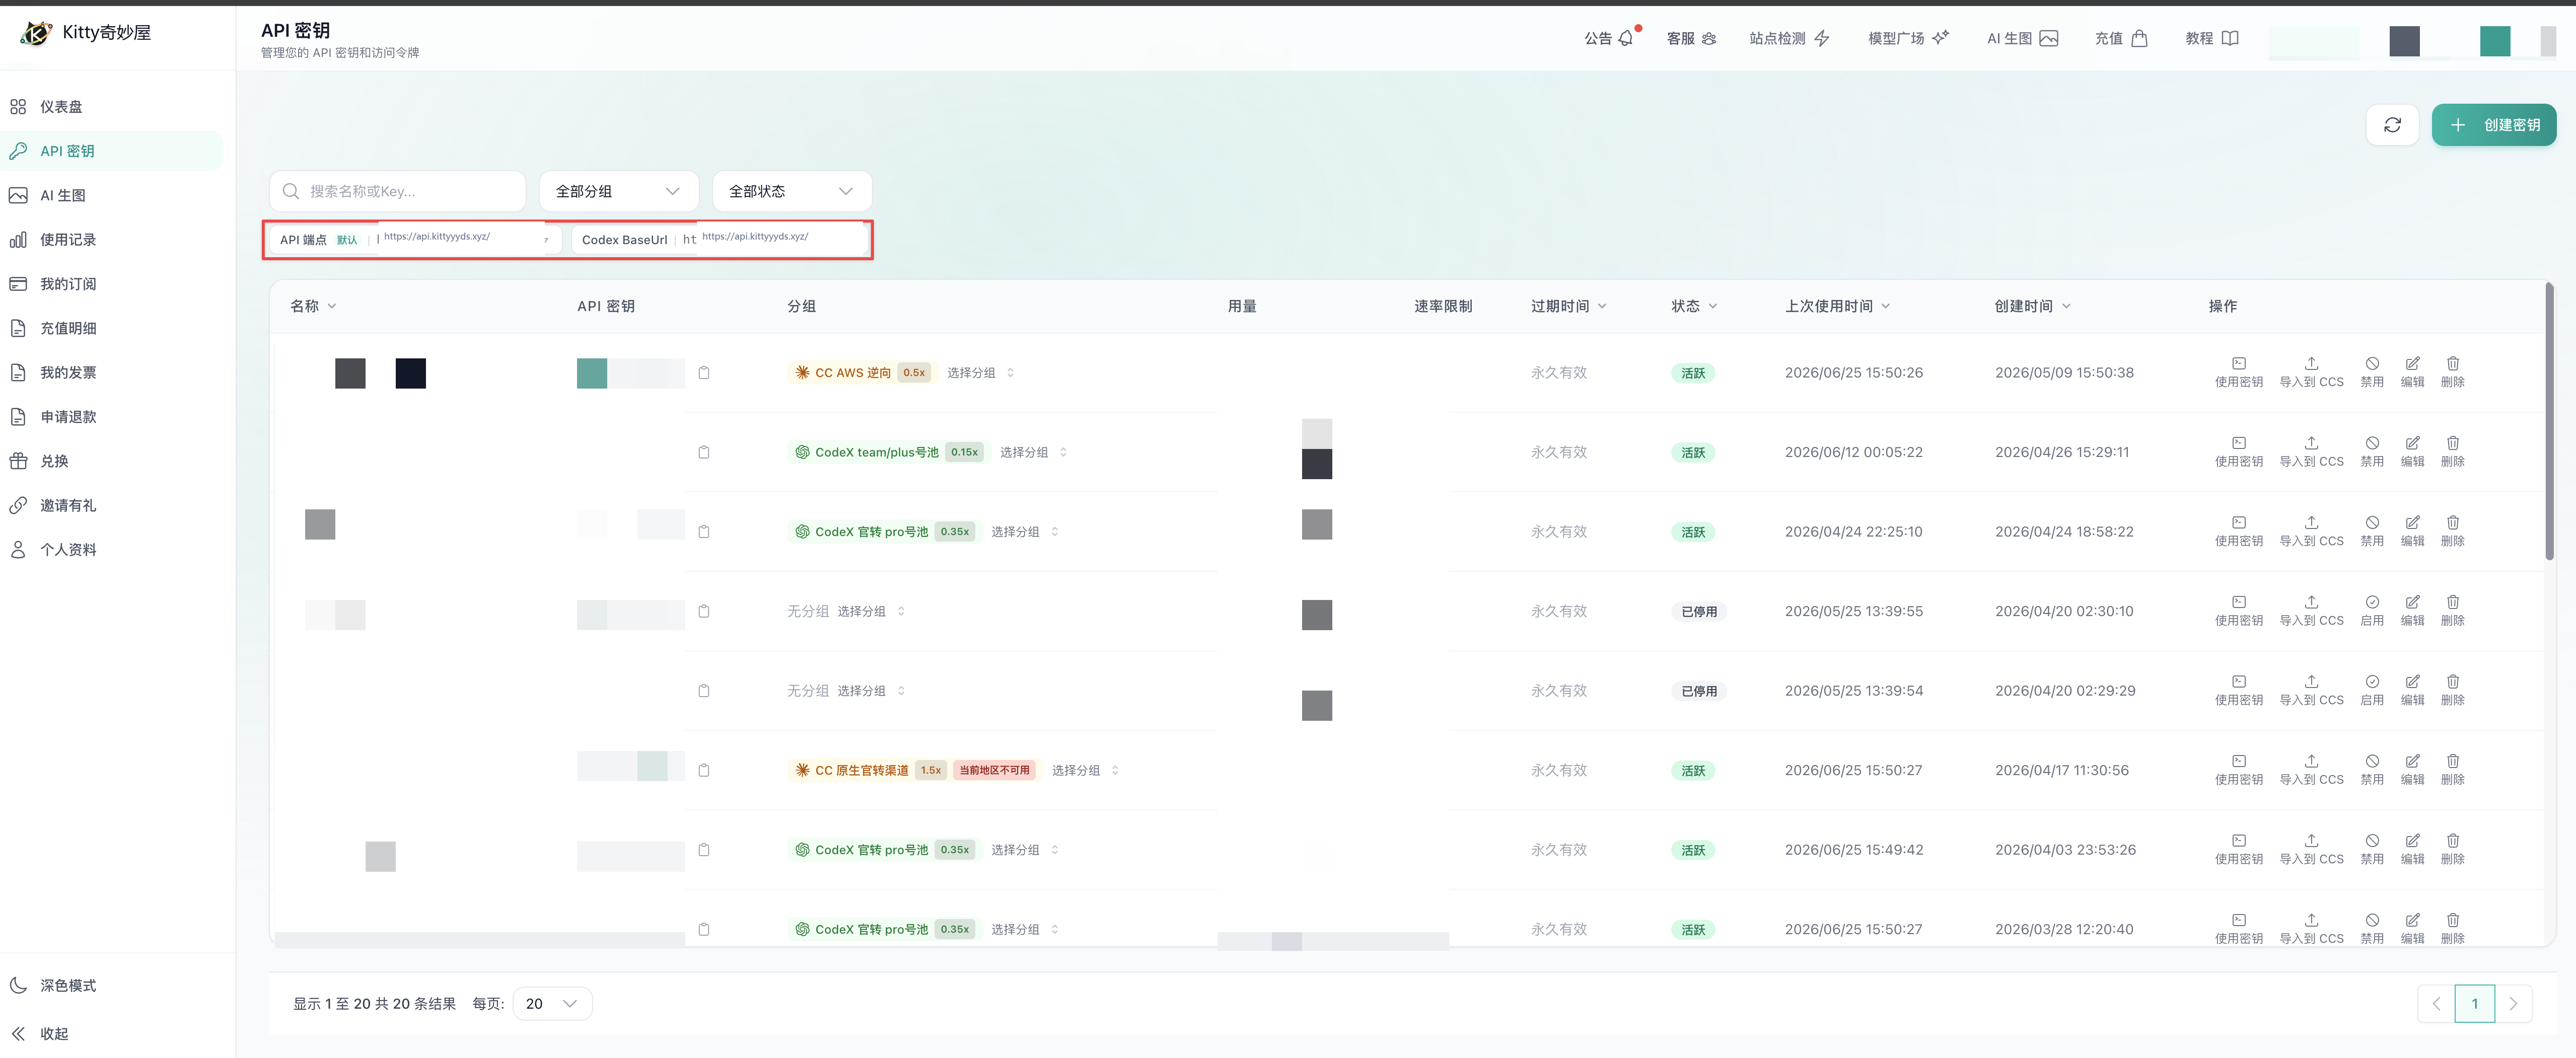Screen dimensions: 2576x1058
Task: Enable key created 2026/04/20 02:29:29
Action: tap(2372, 690)
